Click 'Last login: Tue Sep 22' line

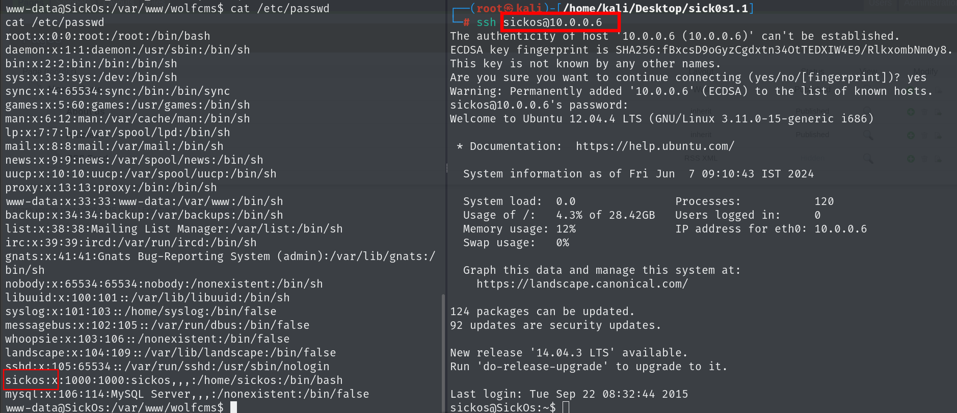(569, 394)
